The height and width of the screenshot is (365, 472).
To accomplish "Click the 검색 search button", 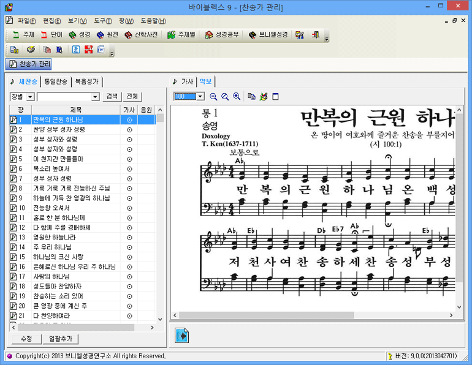I will pyautogui.click(x=112, y=97).
